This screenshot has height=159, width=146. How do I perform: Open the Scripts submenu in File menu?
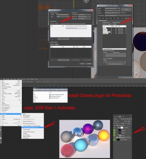tap(11, 116)
